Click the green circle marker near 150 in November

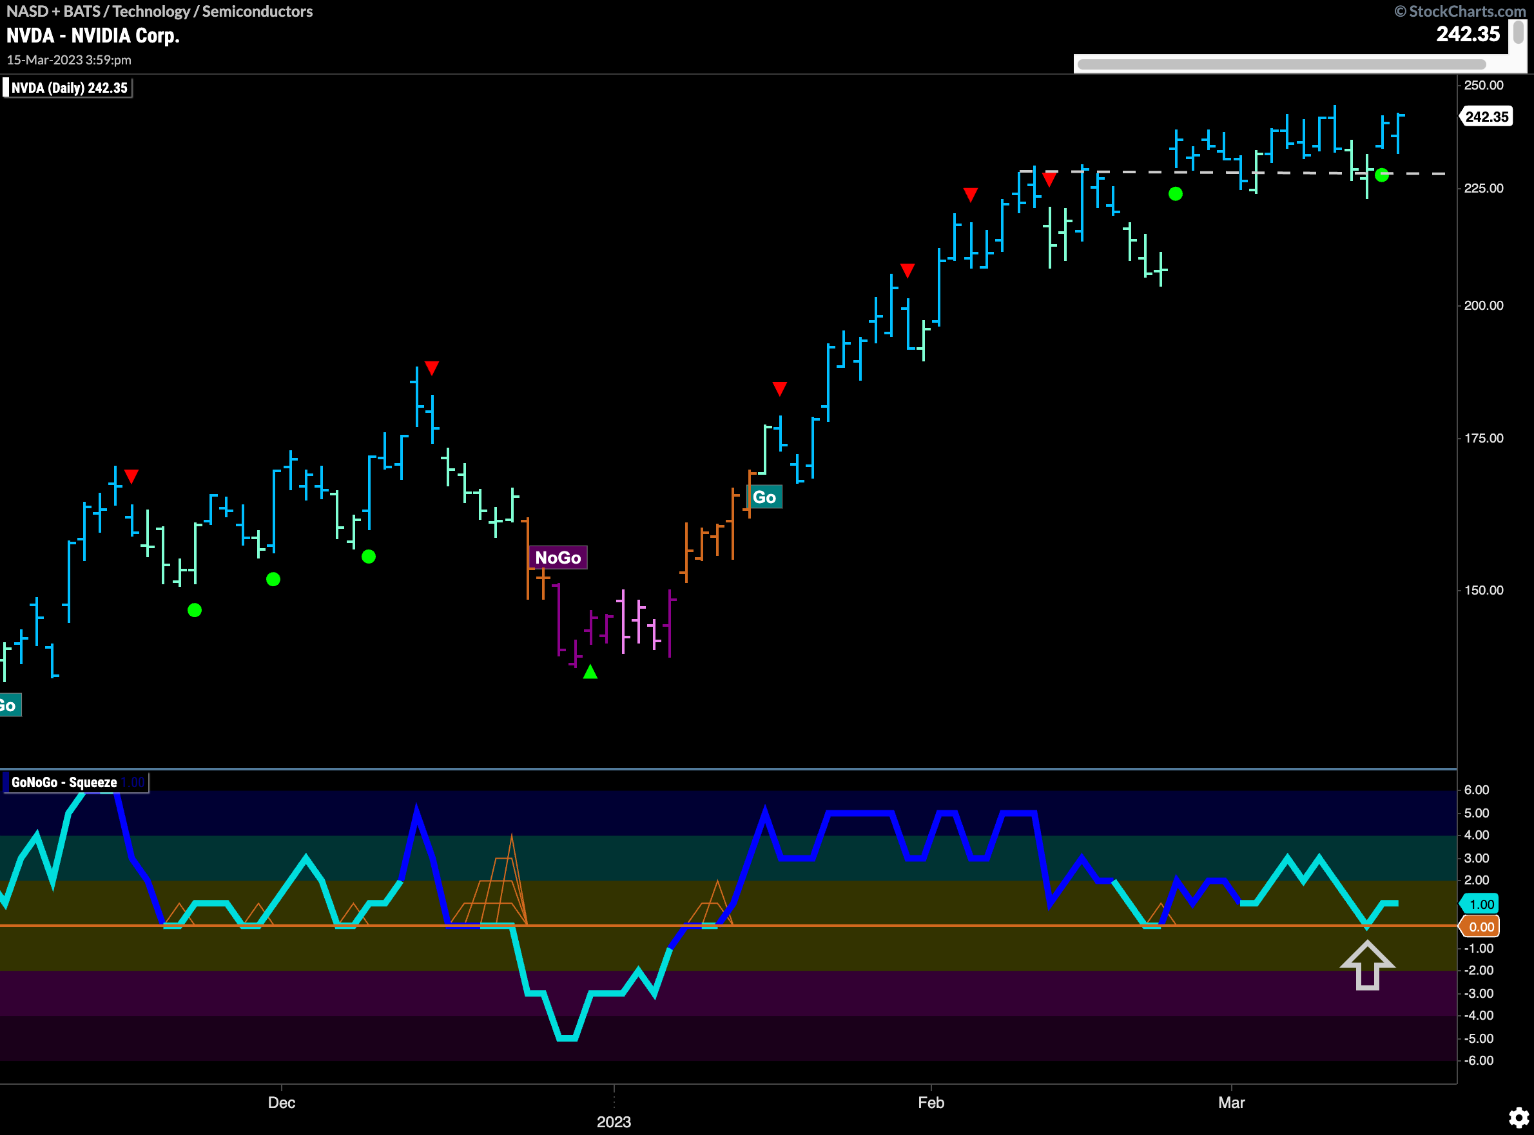195,610
